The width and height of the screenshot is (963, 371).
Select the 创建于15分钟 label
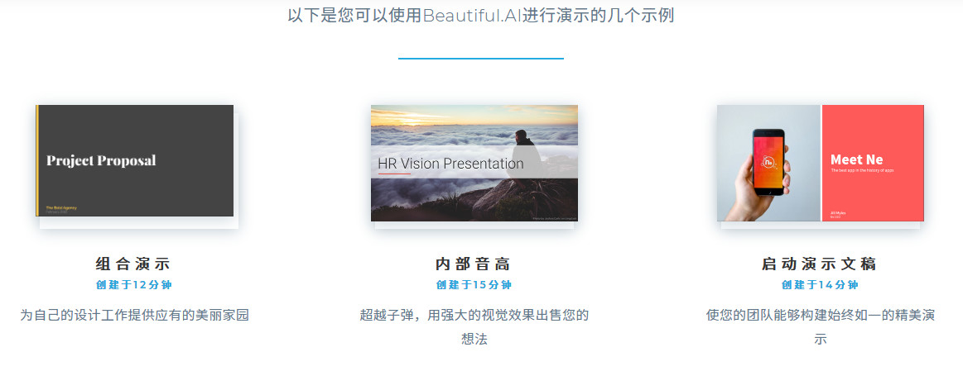tap(474, 285)
